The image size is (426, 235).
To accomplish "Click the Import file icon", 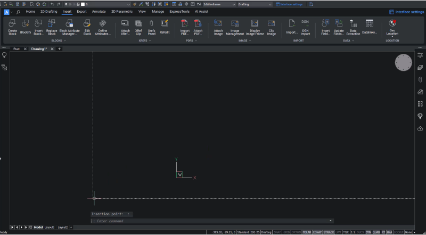I will [292, 27].
